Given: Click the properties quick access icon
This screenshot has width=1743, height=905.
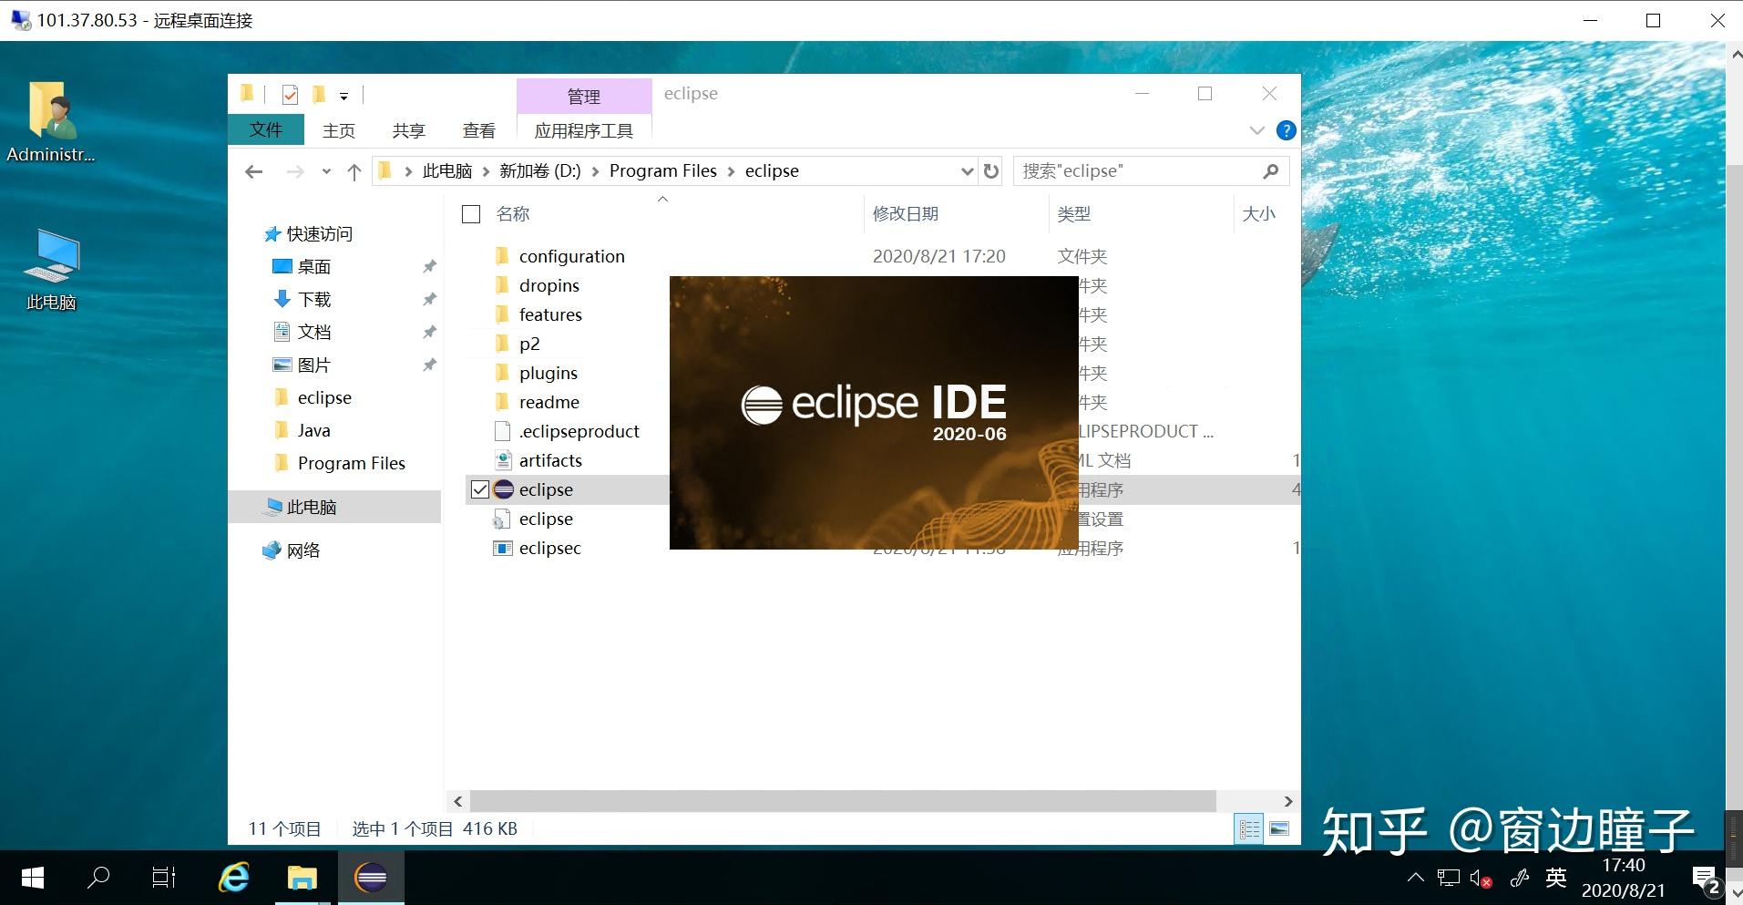Looking at the screenshot, I should [x=290, y=95].
